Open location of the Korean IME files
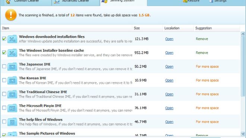 coord(169,80)
